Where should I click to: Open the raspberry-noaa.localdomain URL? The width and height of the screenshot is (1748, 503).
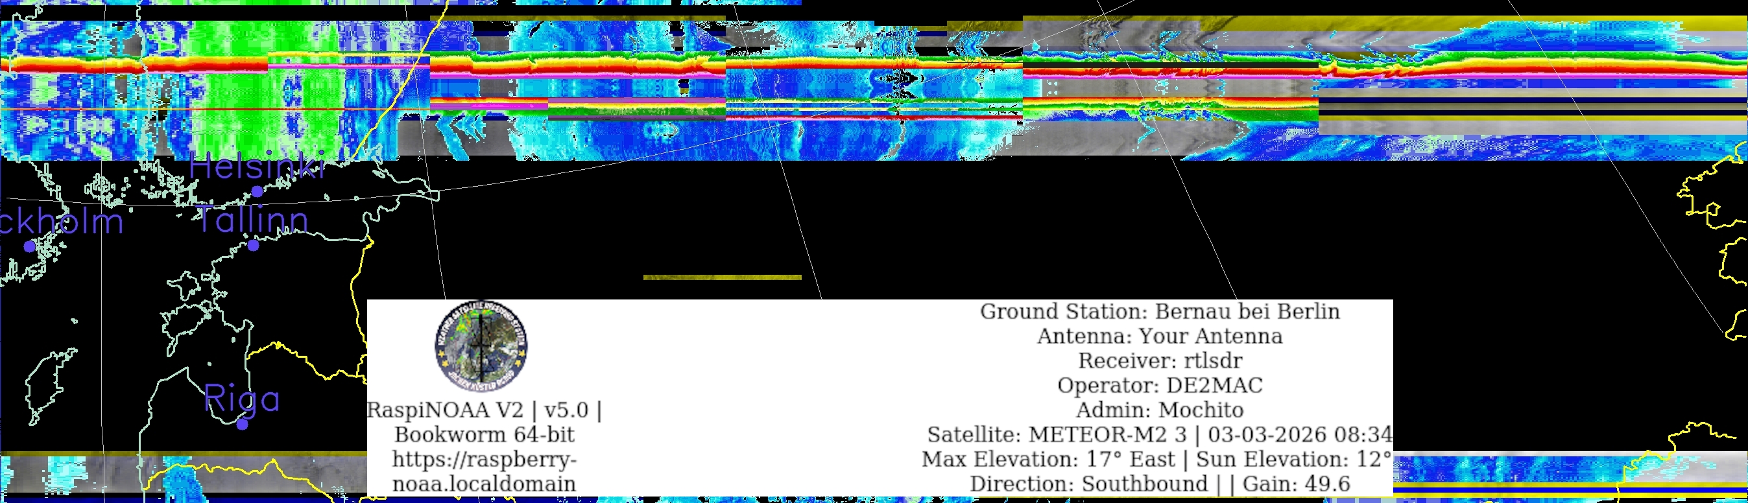point(484,471)
